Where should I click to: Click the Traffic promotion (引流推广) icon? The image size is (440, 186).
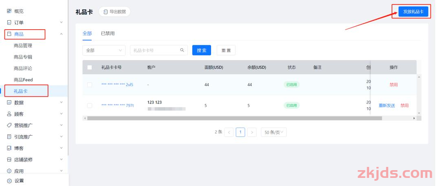click(x=9, y=137)
